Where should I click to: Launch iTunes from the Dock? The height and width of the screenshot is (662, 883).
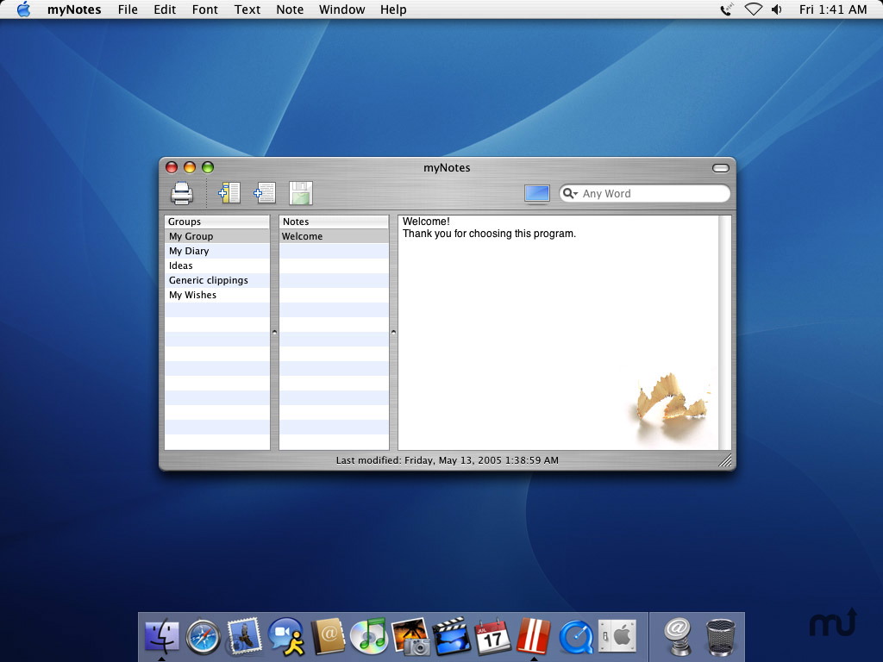[368, 637]
